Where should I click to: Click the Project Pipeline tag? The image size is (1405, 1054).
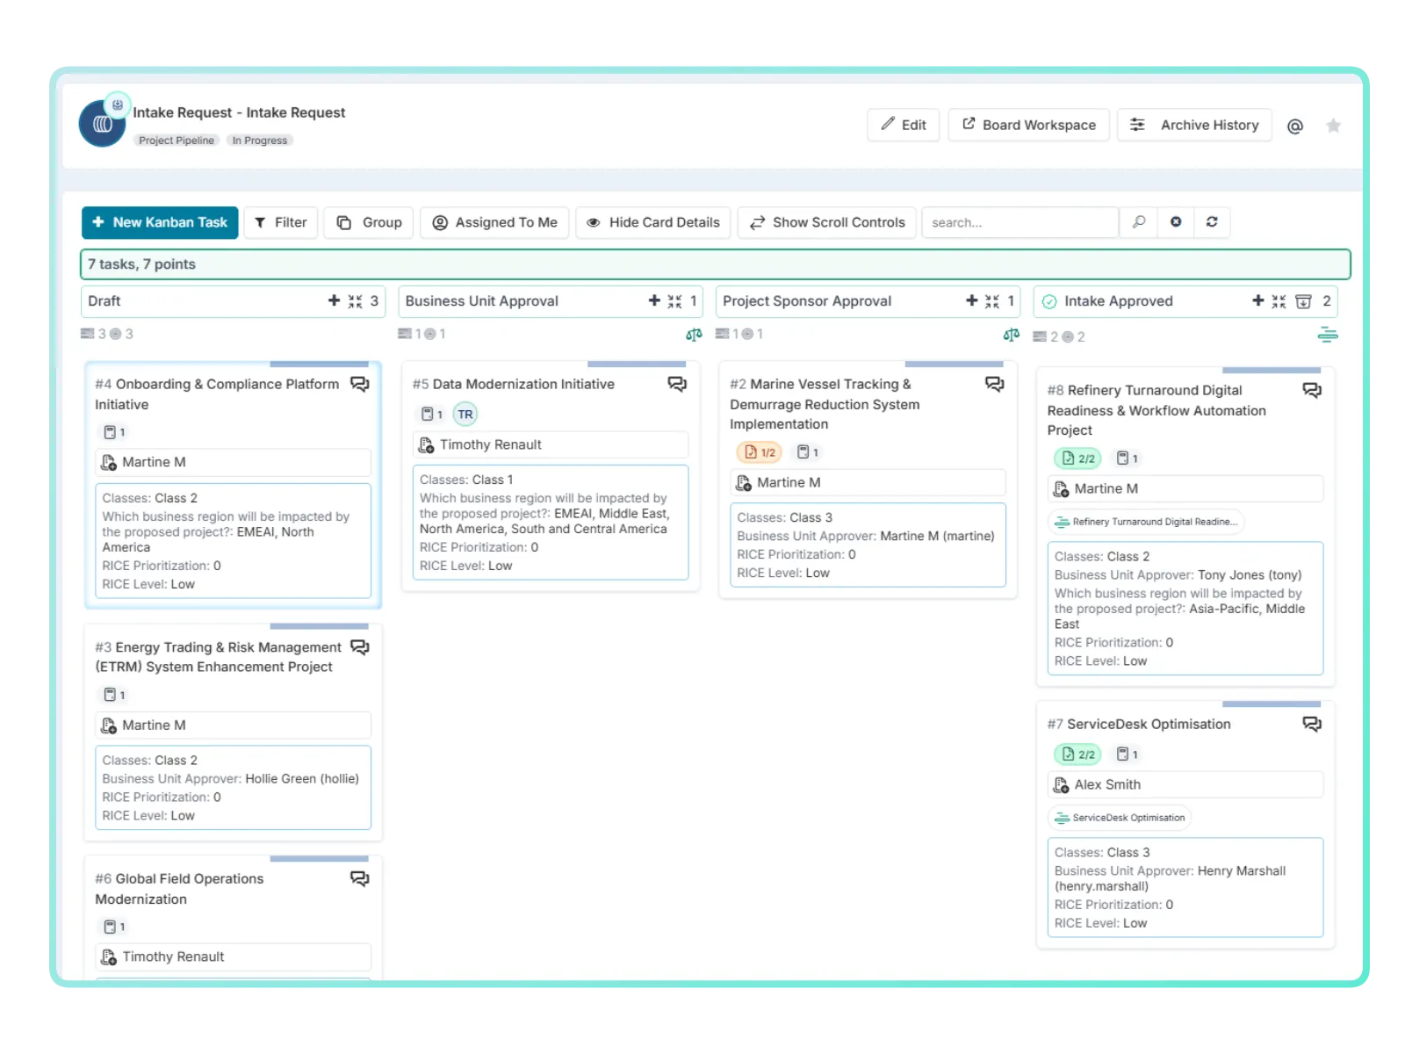tap(177, 141)
